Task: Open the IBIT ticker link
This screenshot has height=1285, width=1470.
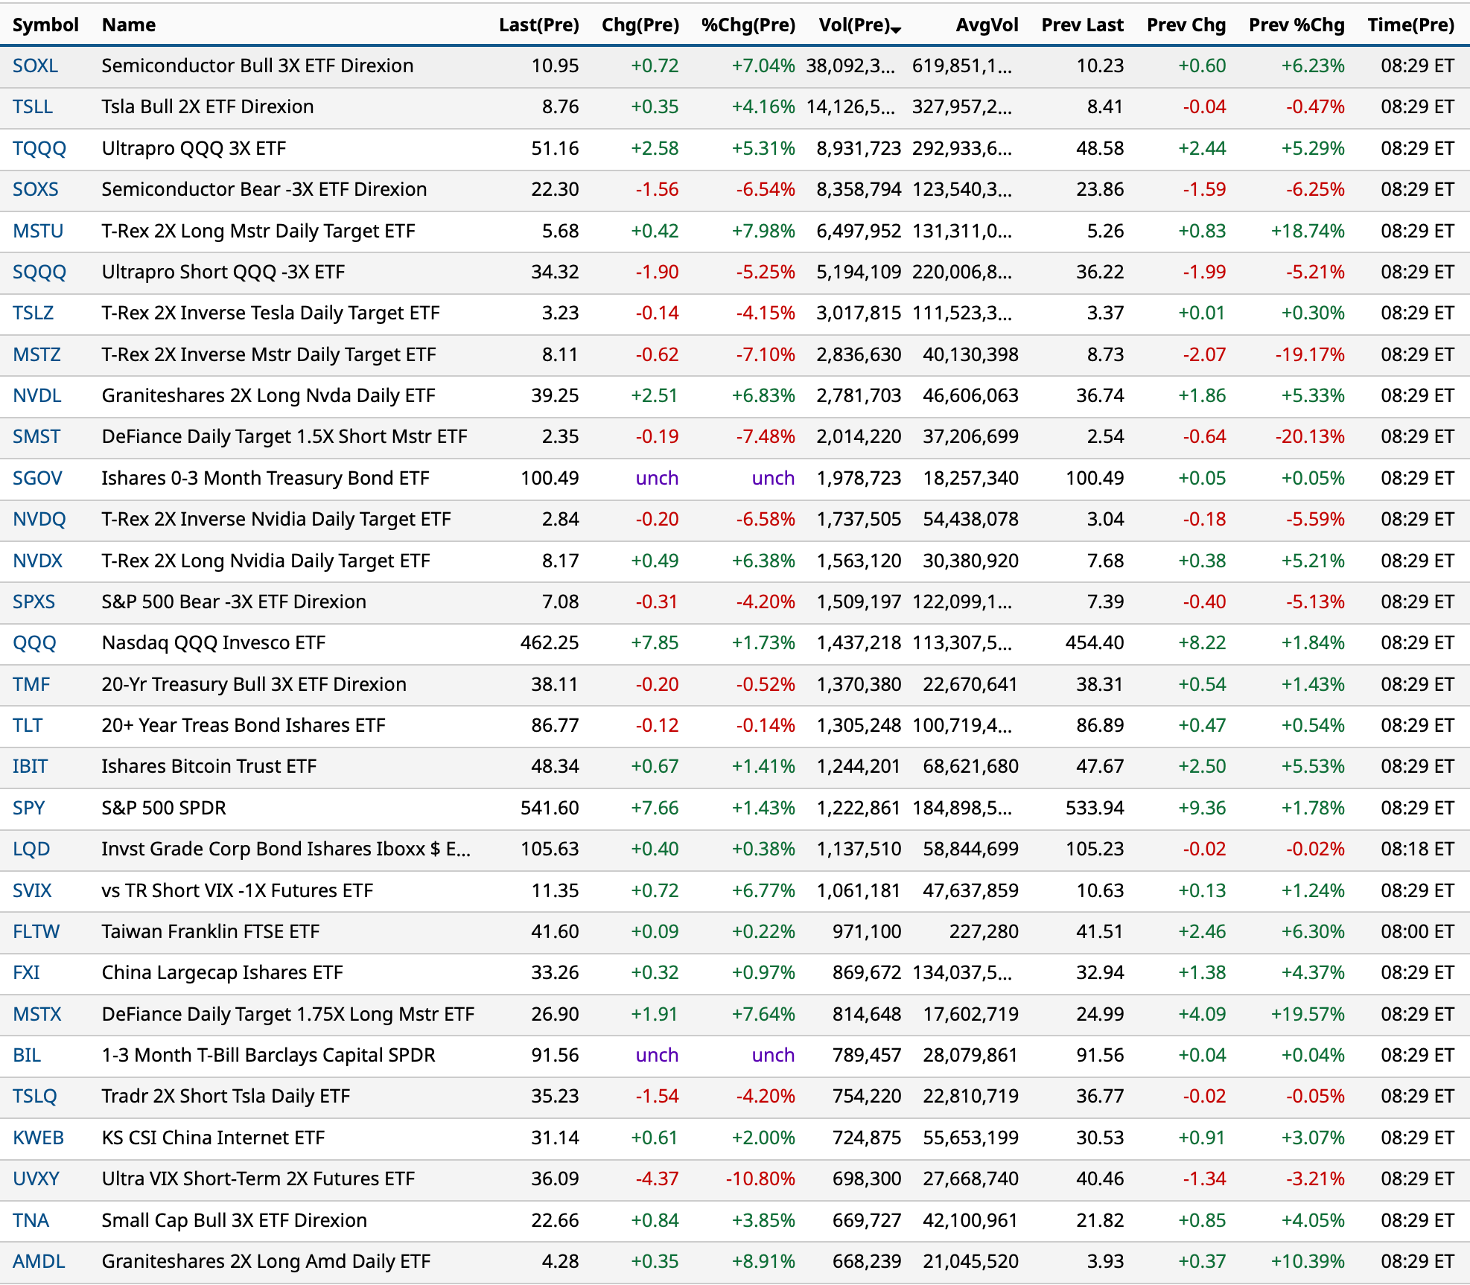Action: [30, 767]
